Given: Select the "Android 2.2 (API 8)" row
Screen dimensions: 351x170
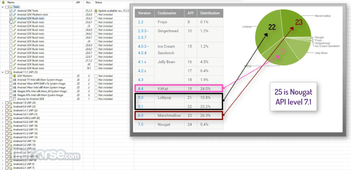Looking at the screenshot, I should (24, 164).
